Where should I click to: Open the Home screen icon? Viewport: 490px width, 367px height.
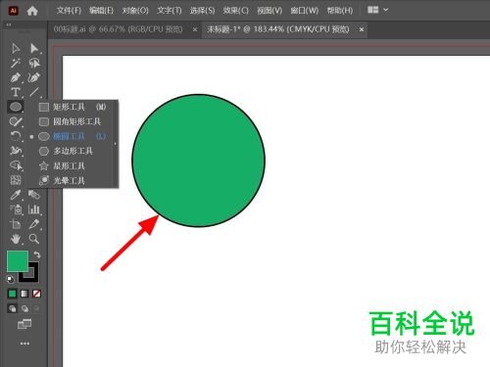32,11
